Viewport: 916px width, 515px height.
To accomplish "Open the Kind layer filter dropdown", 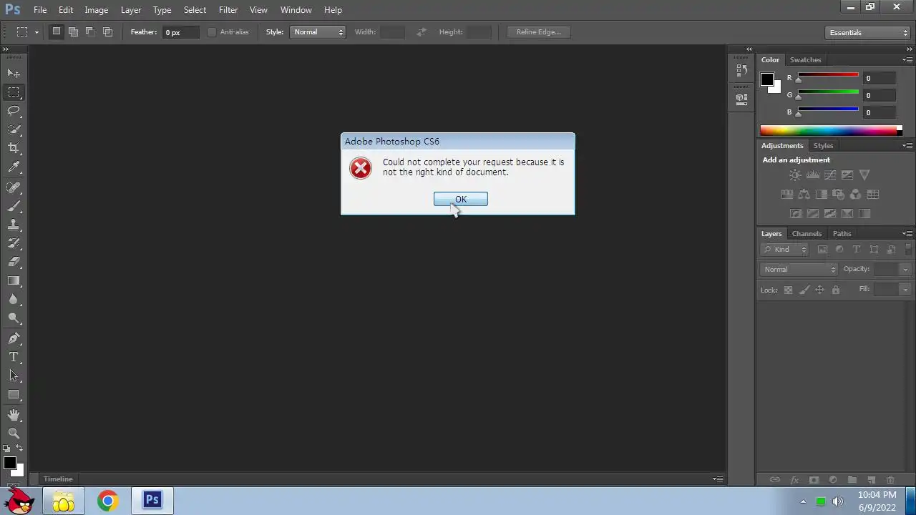I will [785, 250].
